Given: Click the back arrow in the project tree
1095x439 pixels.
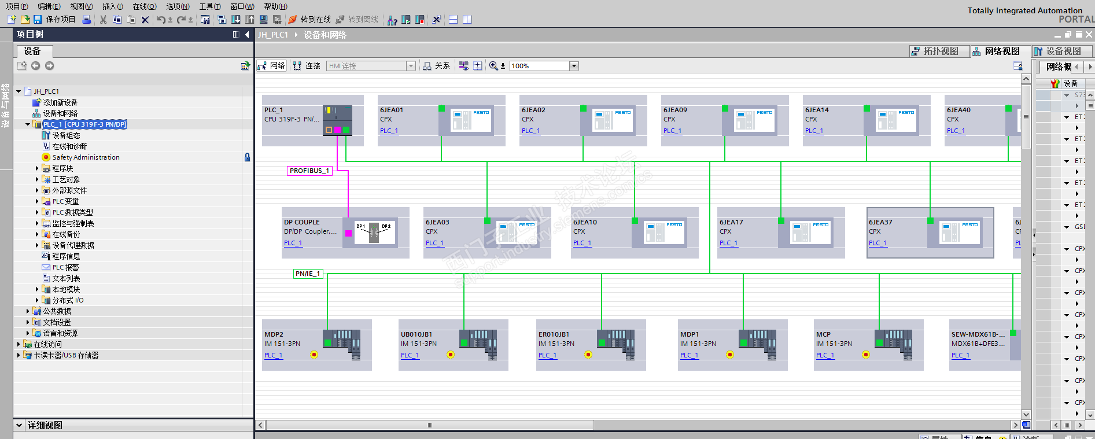Looking at the screenshot, I should coord(36,66).
